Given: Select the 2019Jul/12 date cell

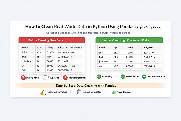Looking at the screenshot, I should click(x=63, y=61).
